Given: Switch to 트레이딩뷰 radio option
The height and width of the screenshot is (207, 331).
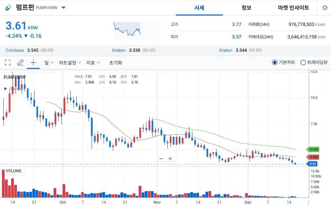Looking at the screenshot, I should [303, 63].
